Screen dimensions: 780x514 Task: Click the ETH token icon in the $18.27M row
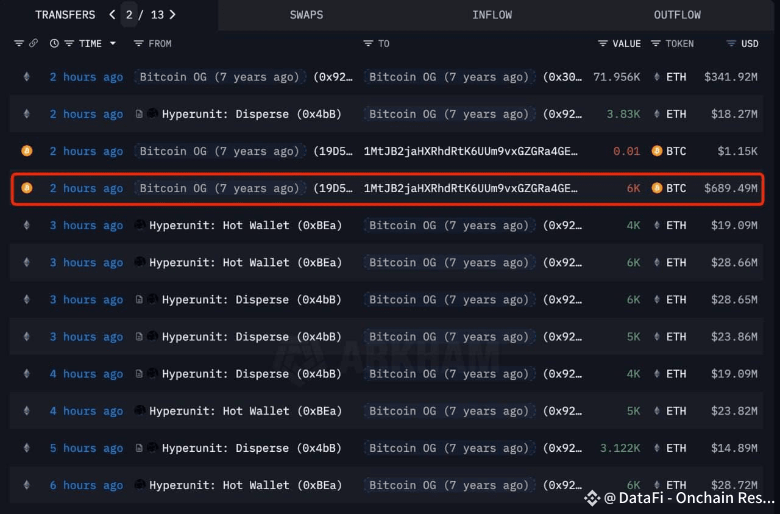[x=656, y=114]
